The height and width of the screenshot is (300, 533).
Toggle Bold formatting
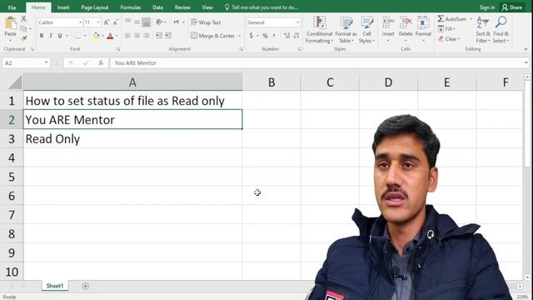point(42,36)
